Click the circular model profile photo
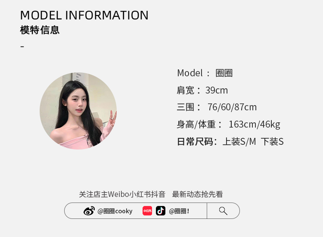The height and width of the screenshot is (237, 323). click(x=78, y=111)
